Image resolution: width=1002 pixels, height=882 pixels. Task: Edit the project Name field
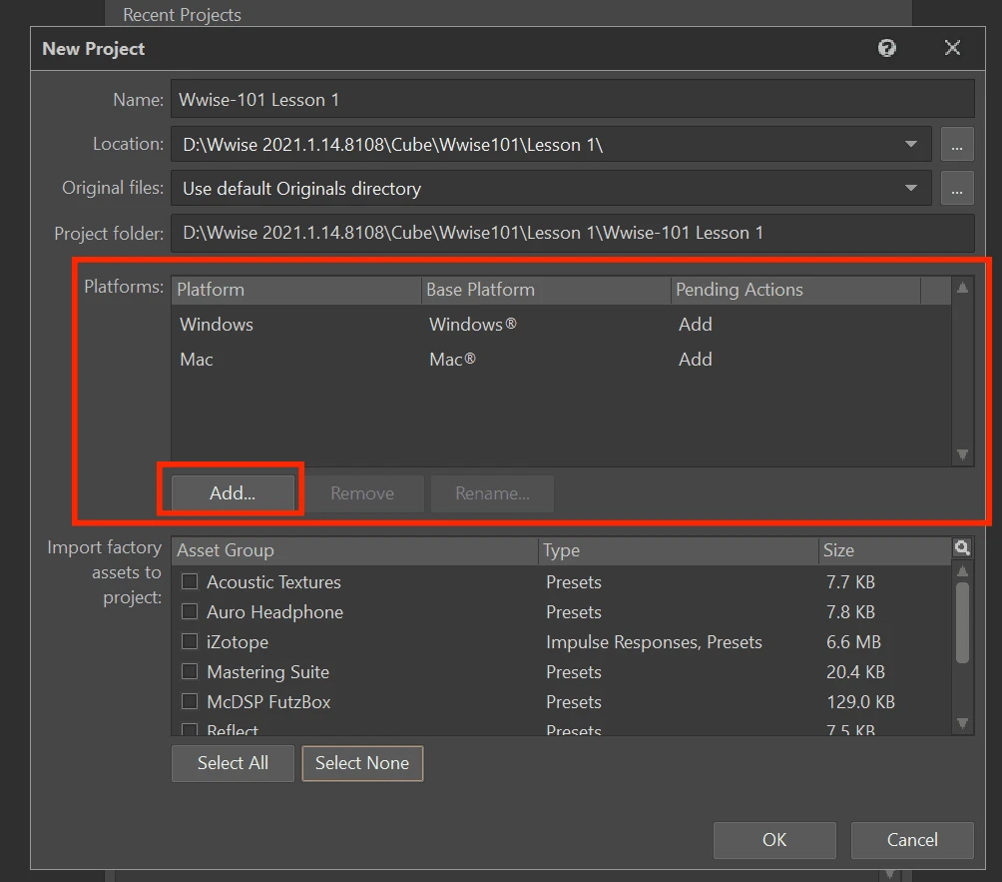click(x=572, y=99)
